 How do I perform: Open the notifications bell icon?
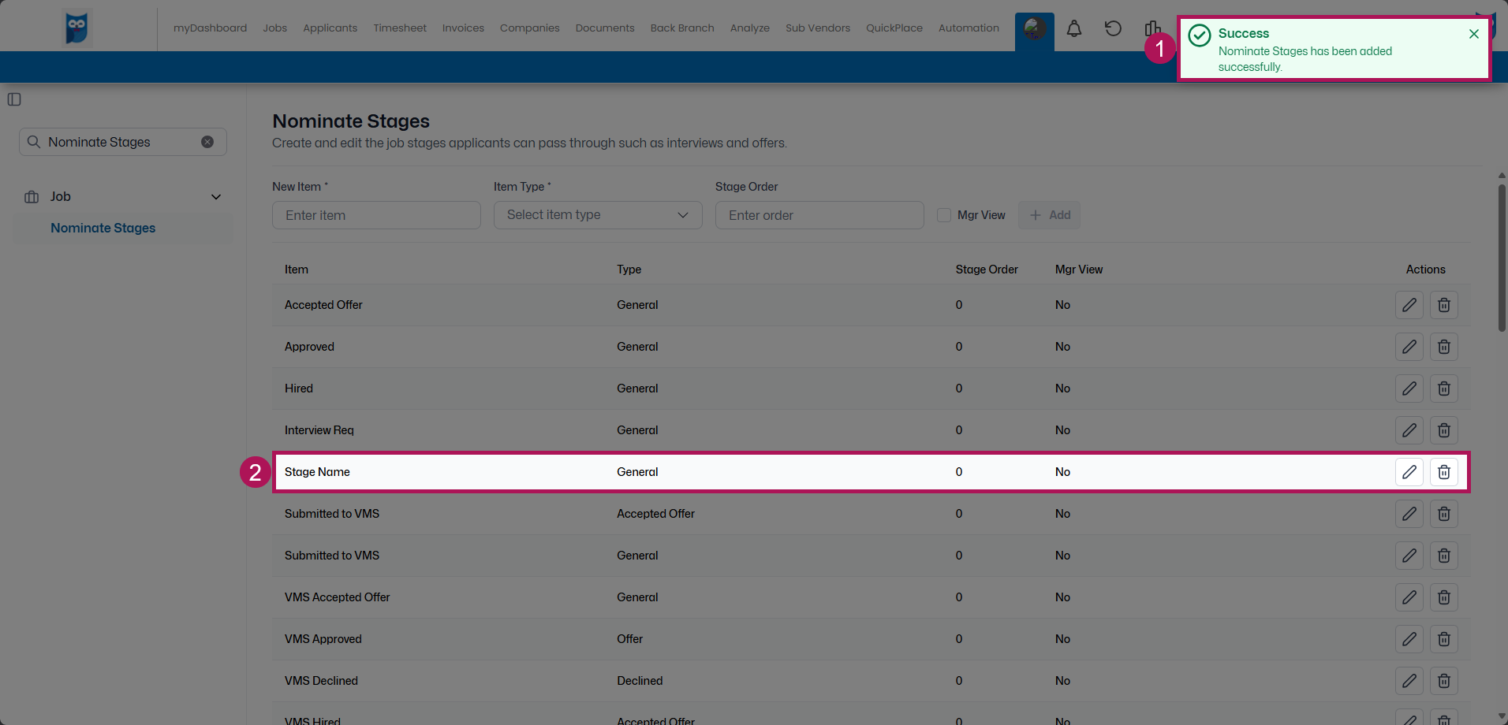1074,29
